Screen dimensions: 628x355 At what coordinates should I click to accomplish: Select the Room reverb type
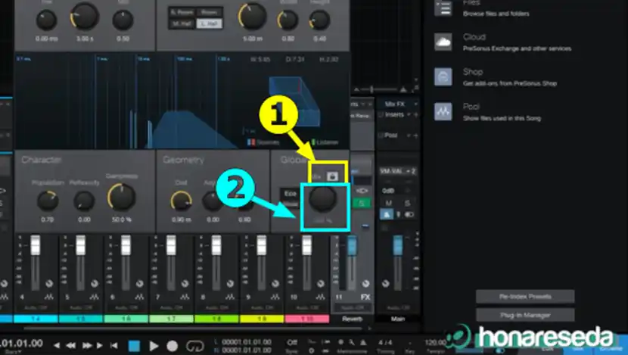(209, 12)
